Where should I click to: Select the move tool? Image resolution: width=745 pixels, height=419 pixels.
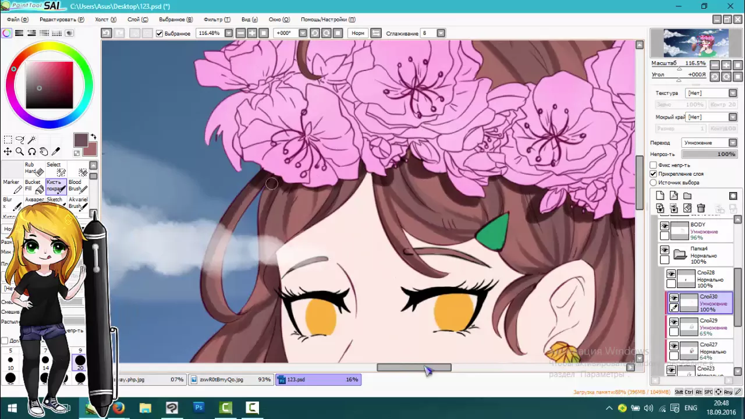point(8,151)
